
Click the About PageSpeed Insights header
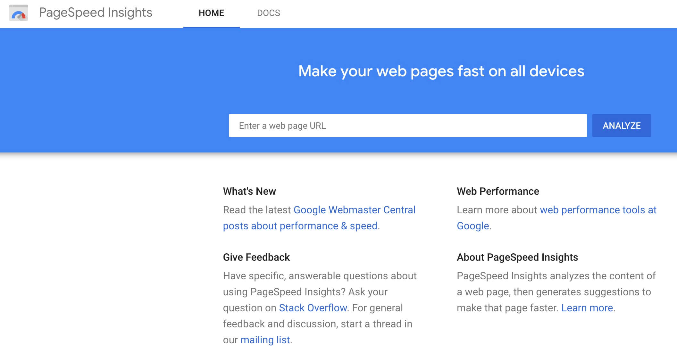click(517, 258)
